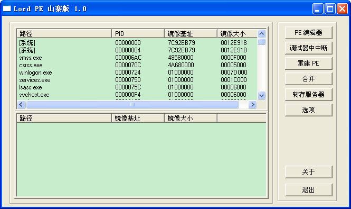Click the process list scroll up arrow
This screenshot has height=209, width=351.
click(x=261, y=34)
